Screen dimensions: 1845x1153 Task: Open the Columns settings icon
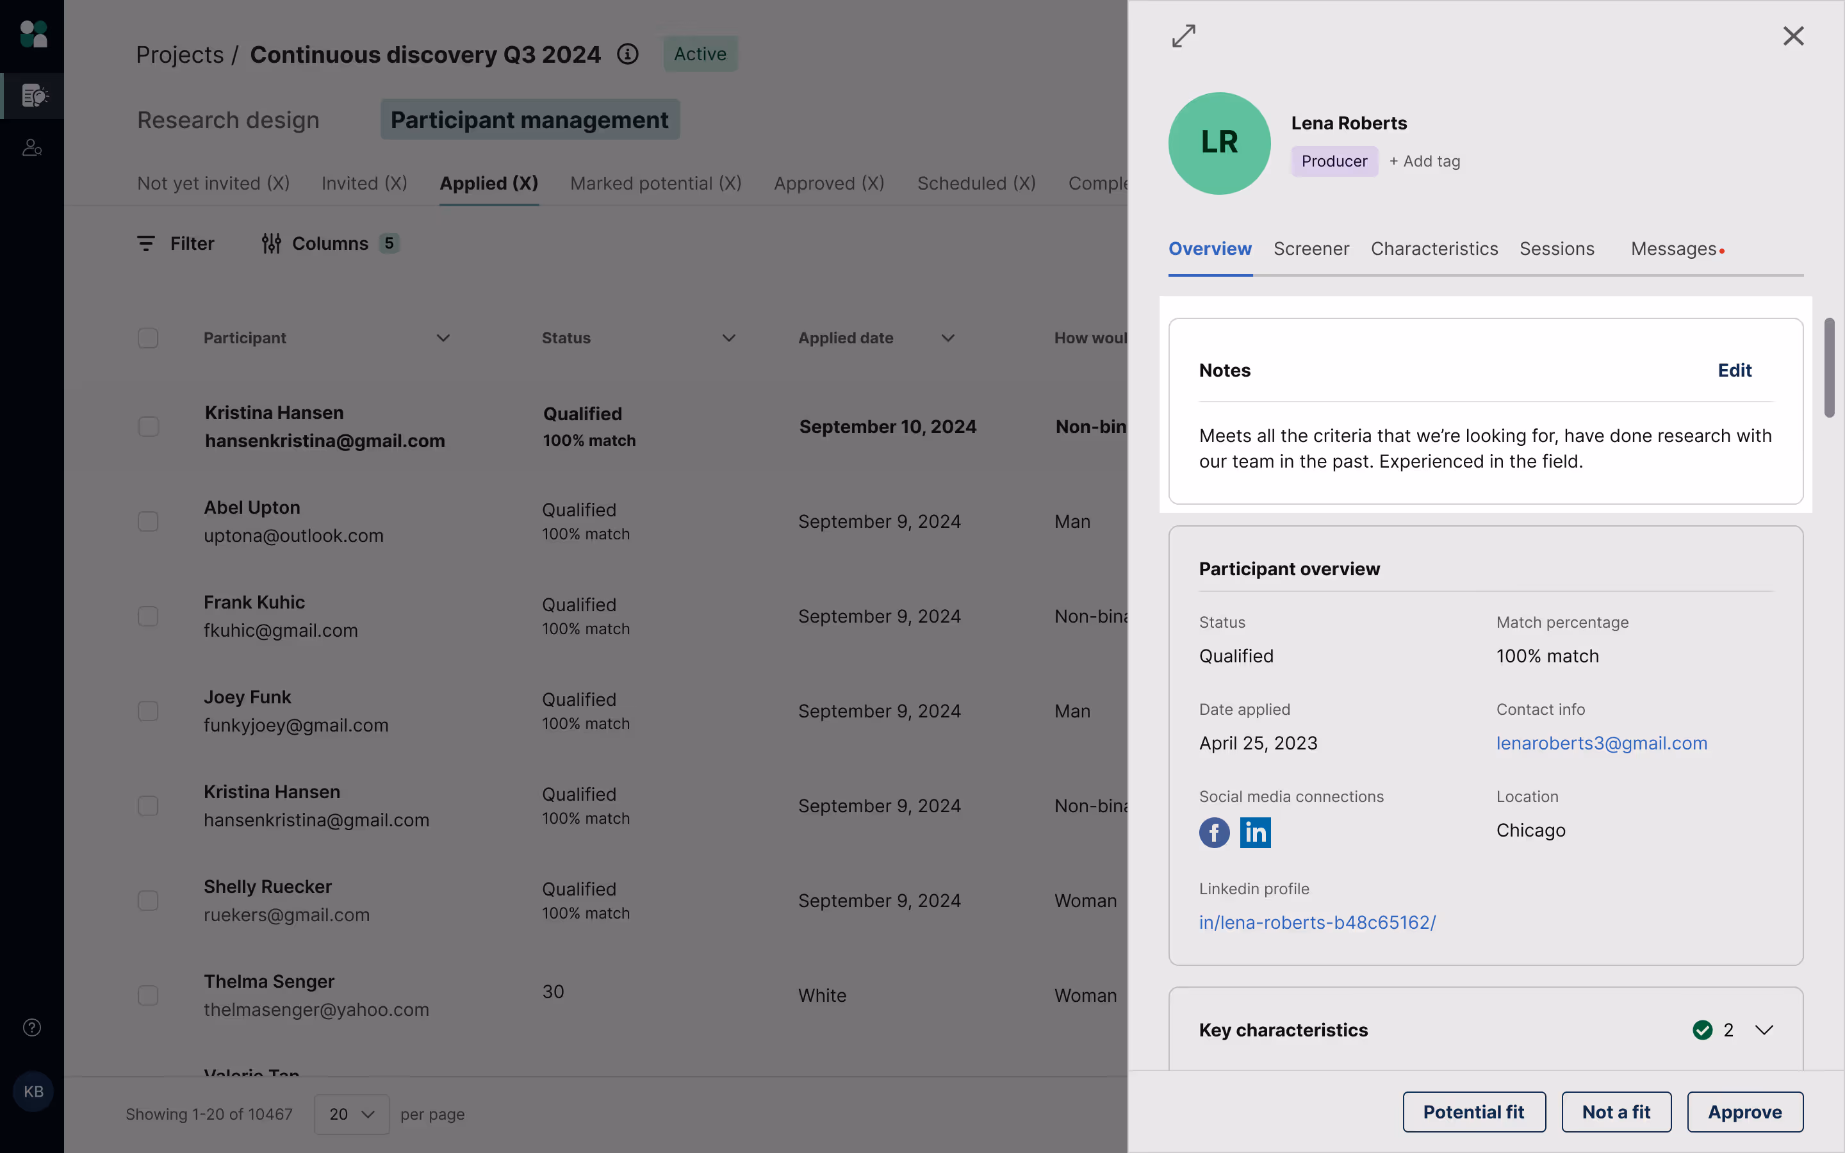[x=272, y=243]
